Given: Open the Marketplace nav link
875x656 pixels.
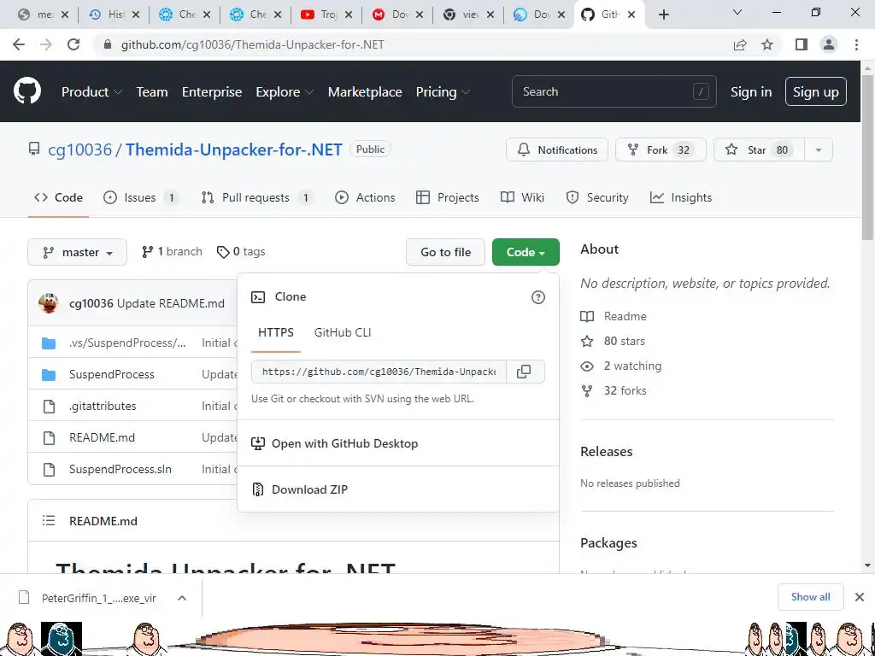Looking at the screenshot, I should (365, 92).
